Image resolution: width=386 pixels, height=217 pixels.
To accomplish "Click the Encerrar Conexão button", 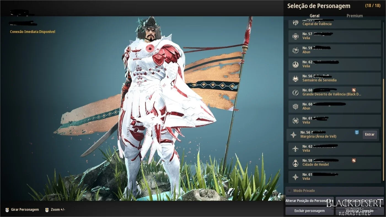I will [360, 211].
